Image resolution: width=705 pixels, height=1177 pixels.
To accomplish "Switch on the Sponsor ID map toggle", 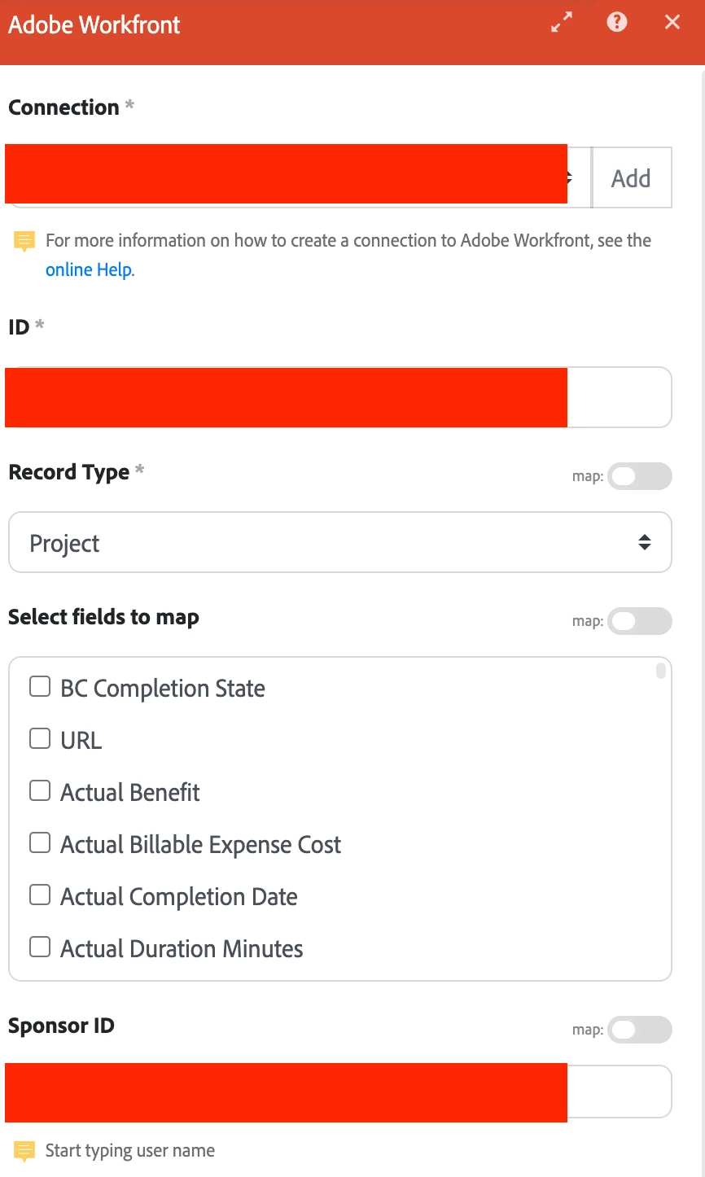I will click(x=640, y=1030).
